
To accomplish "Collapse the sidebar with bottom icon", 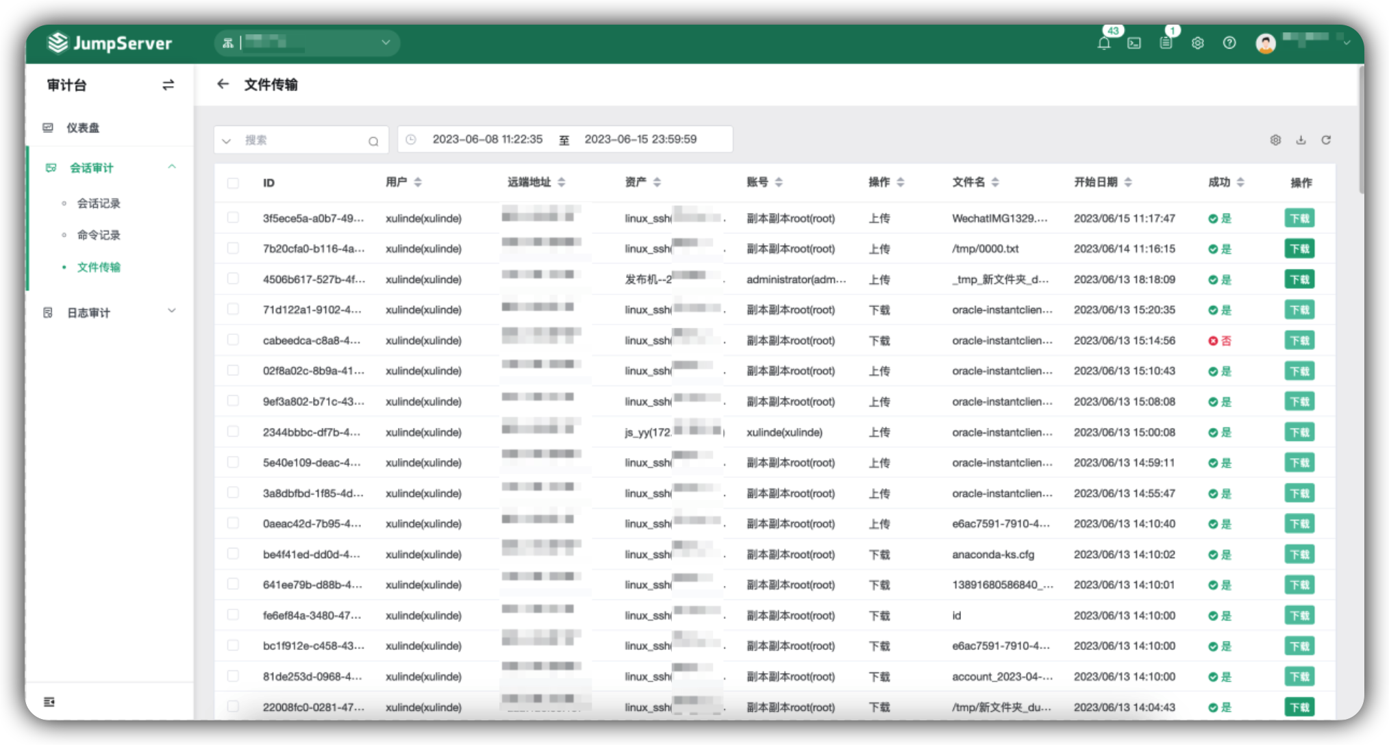I will click(x=49, y=702).
